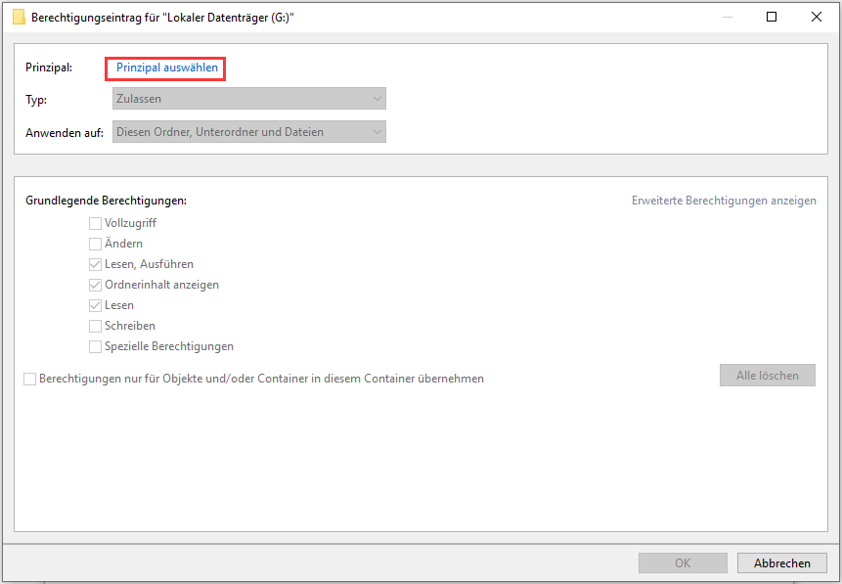Click the 'Typ:' label

point(36,100)
